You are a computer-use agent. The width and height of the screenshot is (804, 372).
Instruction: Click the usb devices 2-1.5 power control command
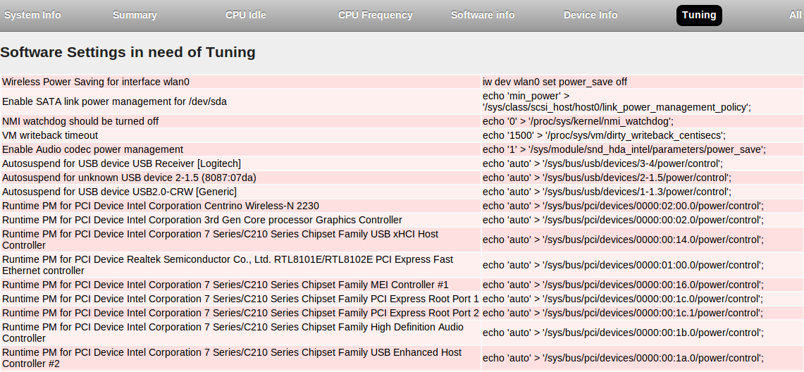pyautogui.click(x=607, y=178)
